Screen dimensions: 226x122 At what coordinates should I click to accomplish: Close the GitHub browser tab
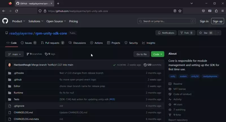pos(51,3)
